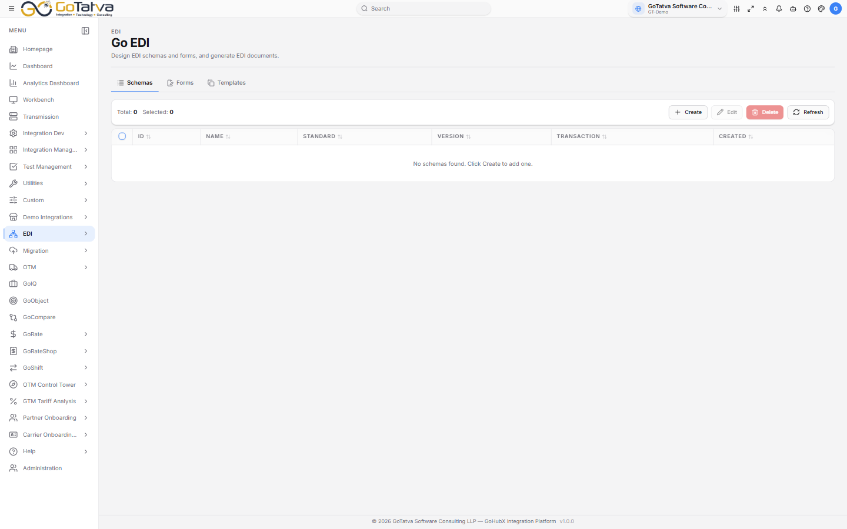This screenshot has height=529, width=847.
Task: Click the Edit schema button
Action: click(727, 112)
